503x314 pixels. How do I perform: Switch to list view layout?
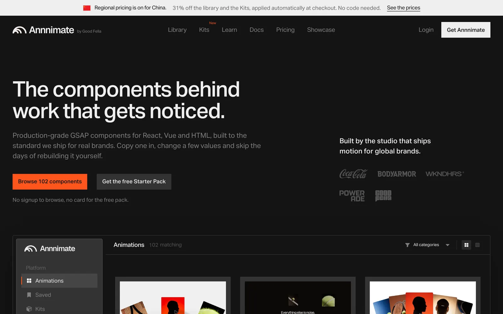[x=478, y=245]
